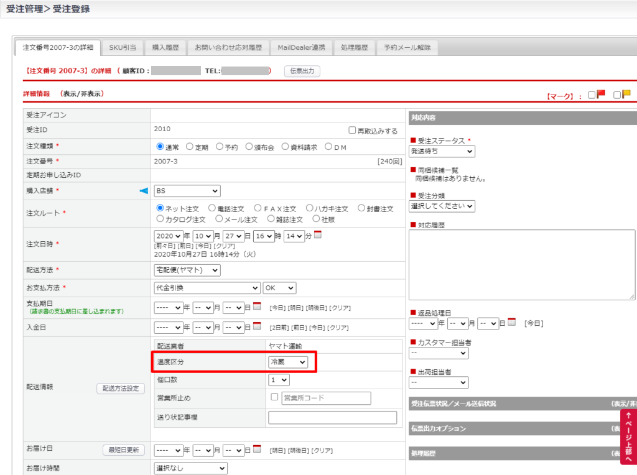Click the 送り状記事欄 text field
637x475 pixels.
pos(332,417)
